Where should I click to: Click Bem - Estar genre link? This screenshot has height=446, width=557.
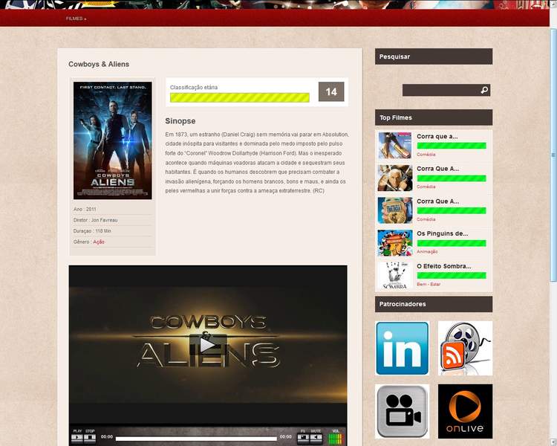429,284
